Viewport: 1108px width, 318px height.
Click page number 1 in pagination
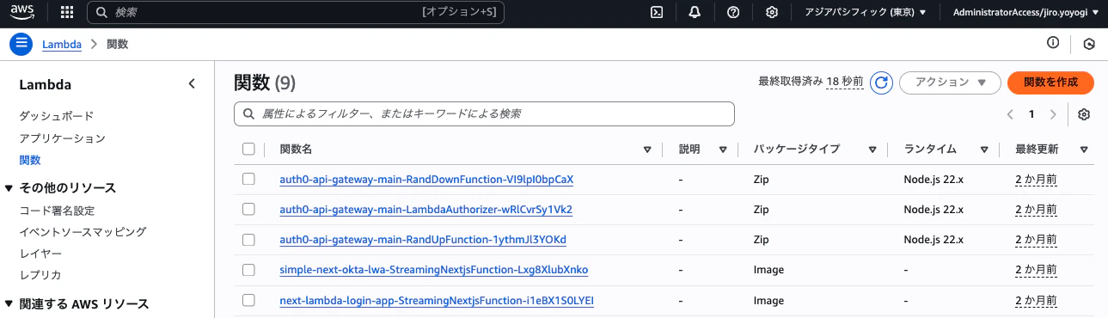[x=1031, y=114]
